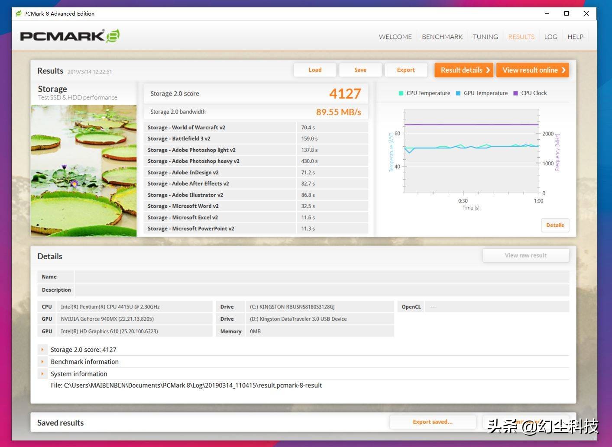Click the Export button

pos(406,70)
